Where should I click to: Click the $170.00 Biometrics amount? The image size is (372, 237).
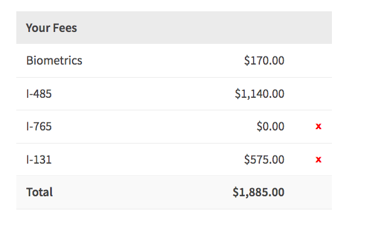(264, 60)
